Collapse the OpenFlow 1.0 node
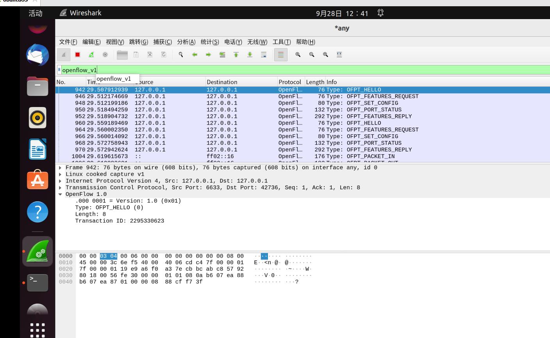The height and width of the screenshot is (338, 550). pyautogui.click(x=60, y=194)
